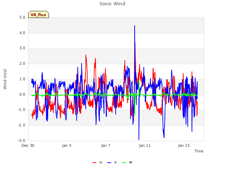The image size is (225, 169).
Task: Click the Wind (m/s) y-axis title
Action: click(5, 79)
